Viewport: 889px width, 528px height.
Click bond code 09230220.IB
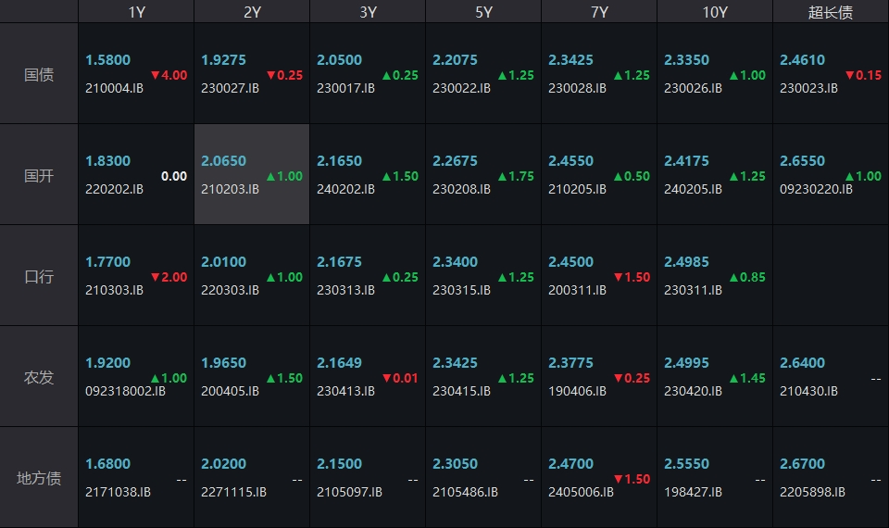(816, 189)
